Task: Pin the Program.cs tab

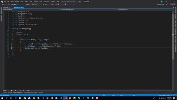Action: (21, 7)
